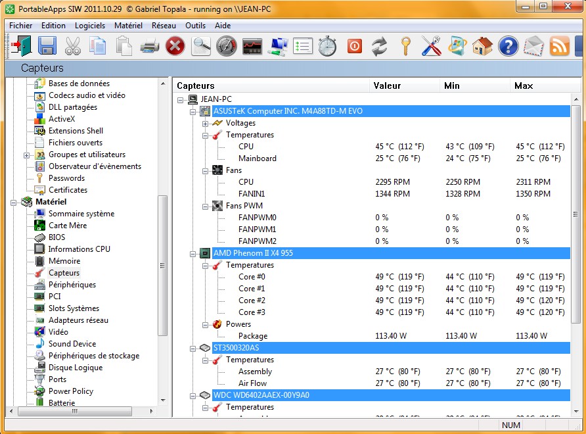
Task: Click the Exit door toolbar icon
Action: pos(21,45)
